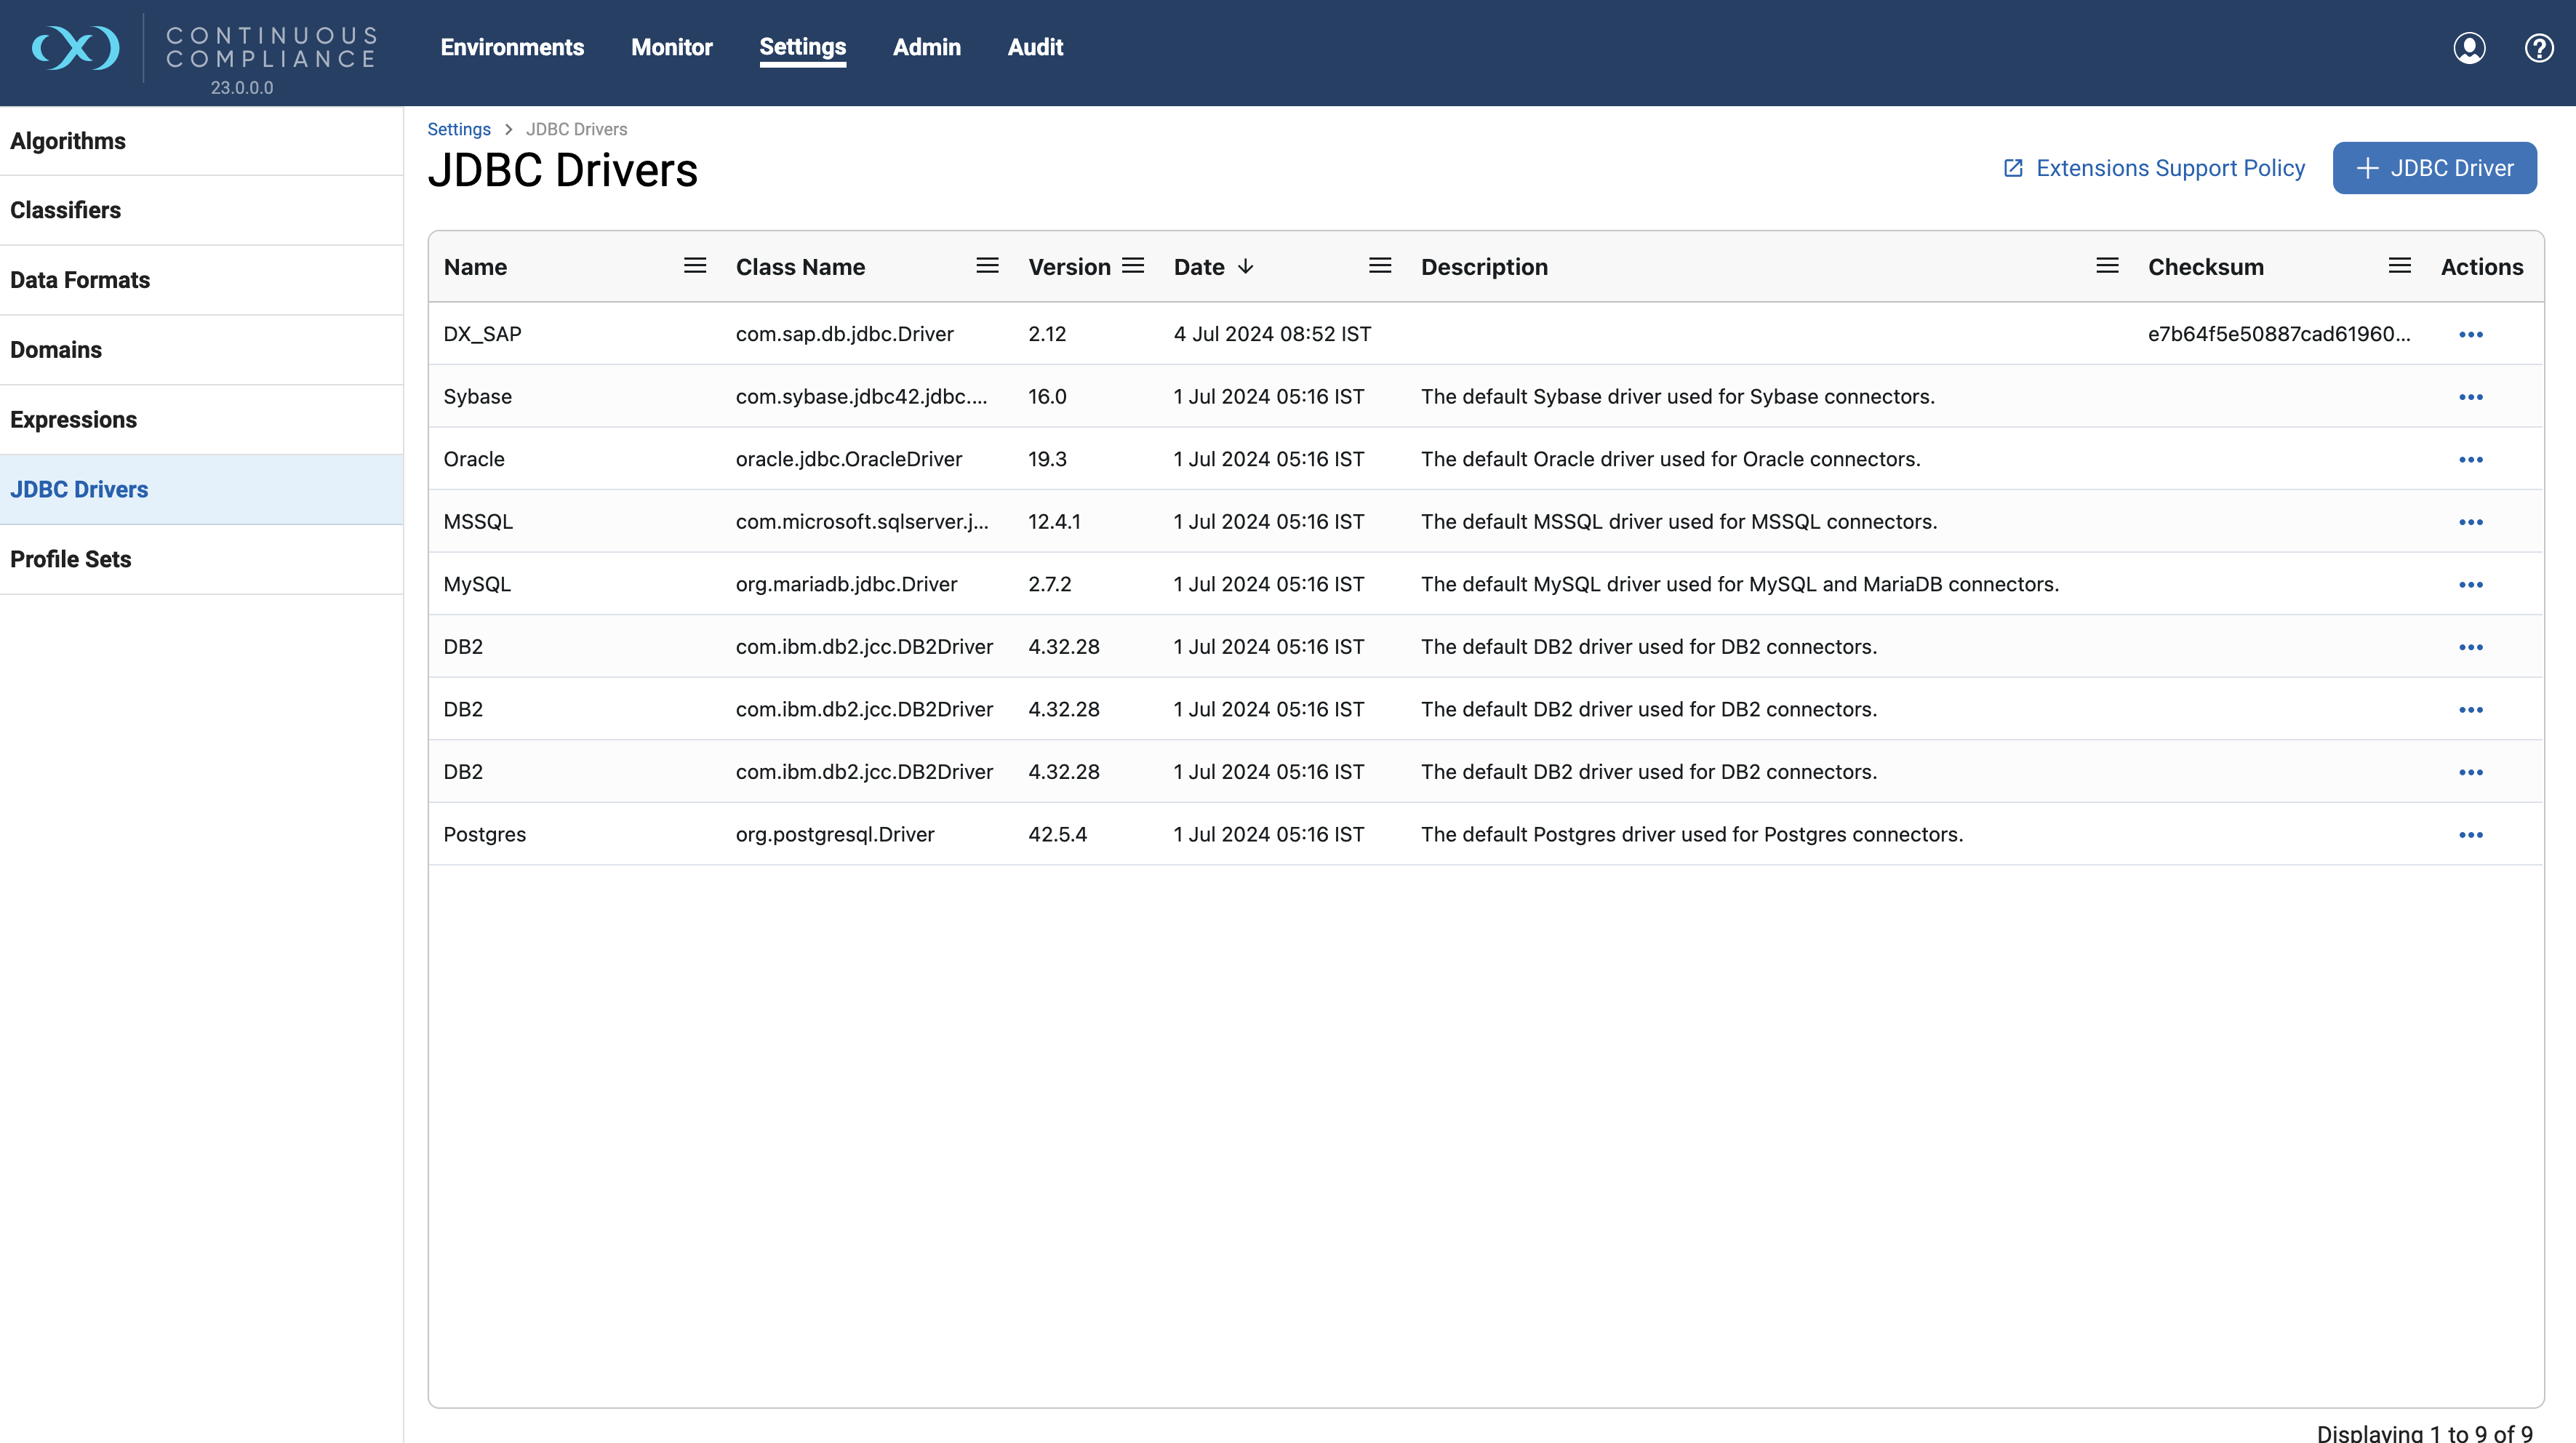Sort by the Name column header
Image resolution: width=2576 pixels, height=1443 pixels.
[x=475, y=267]
